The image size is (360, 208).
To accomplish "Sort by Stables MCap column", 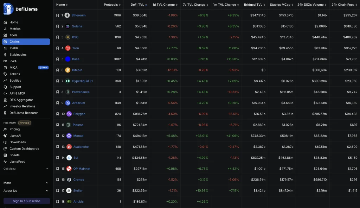I will pos(282,5).
